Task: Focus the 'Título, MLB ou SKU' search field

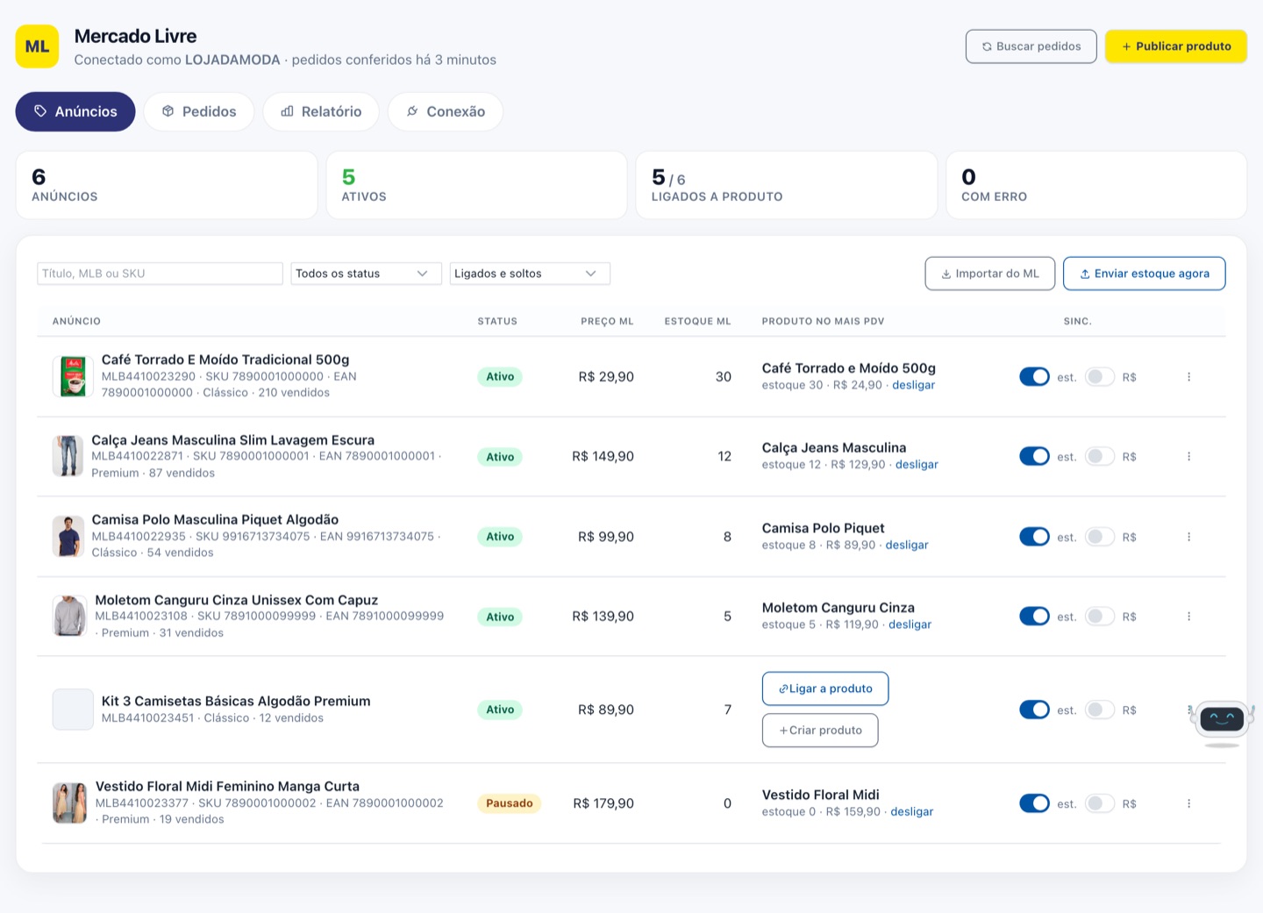Action: pos(160,274)
